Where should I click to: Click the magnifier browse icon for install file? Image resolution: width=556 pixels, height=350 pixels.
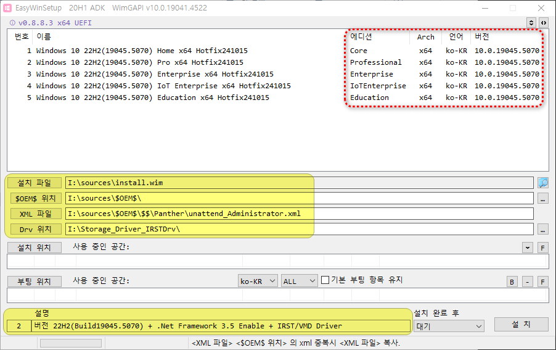click(x=543, y=183)
